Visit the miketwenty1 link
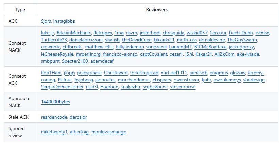 click(54, 132)
